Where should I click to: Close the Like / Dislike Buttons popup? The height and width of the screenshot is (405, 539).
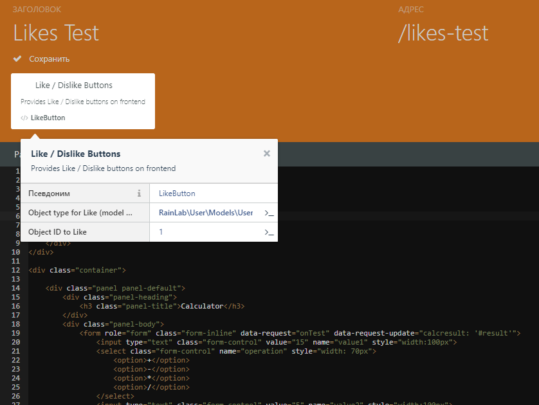click(267, 154)
